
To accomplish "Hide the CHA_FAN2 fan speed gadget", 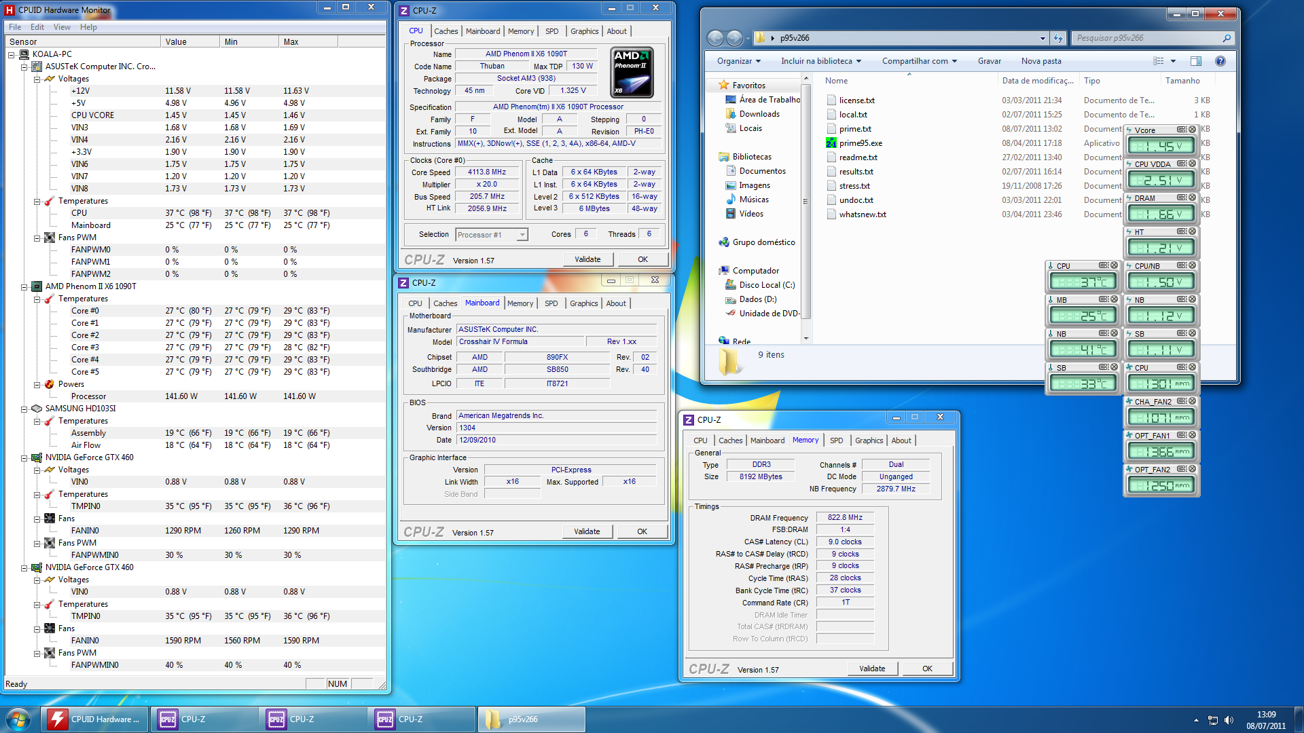I will [x=1193, y=400].
